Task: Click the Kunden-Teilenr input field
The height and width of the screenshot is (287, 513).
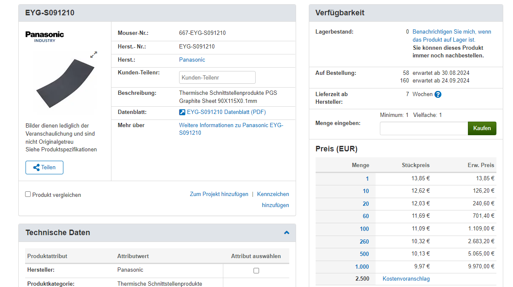Action: point(217,77)
